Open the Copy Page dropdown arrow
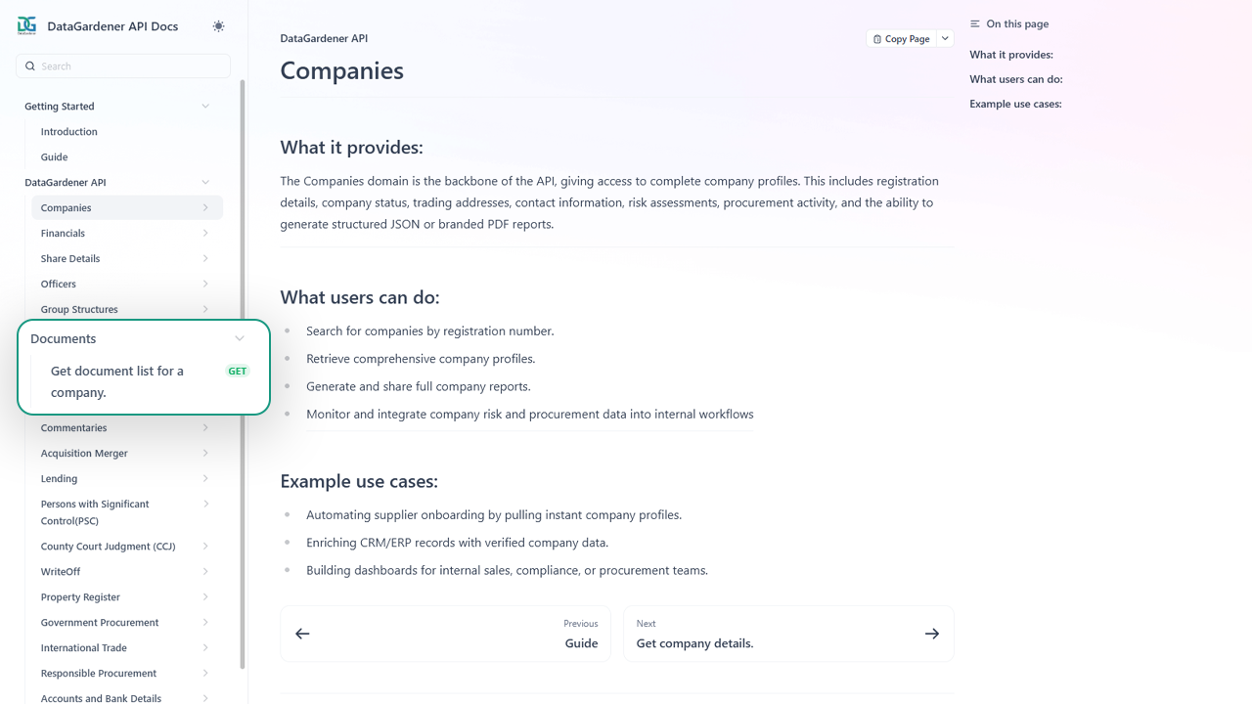The image size is (1252, 704). pos(945,39)
